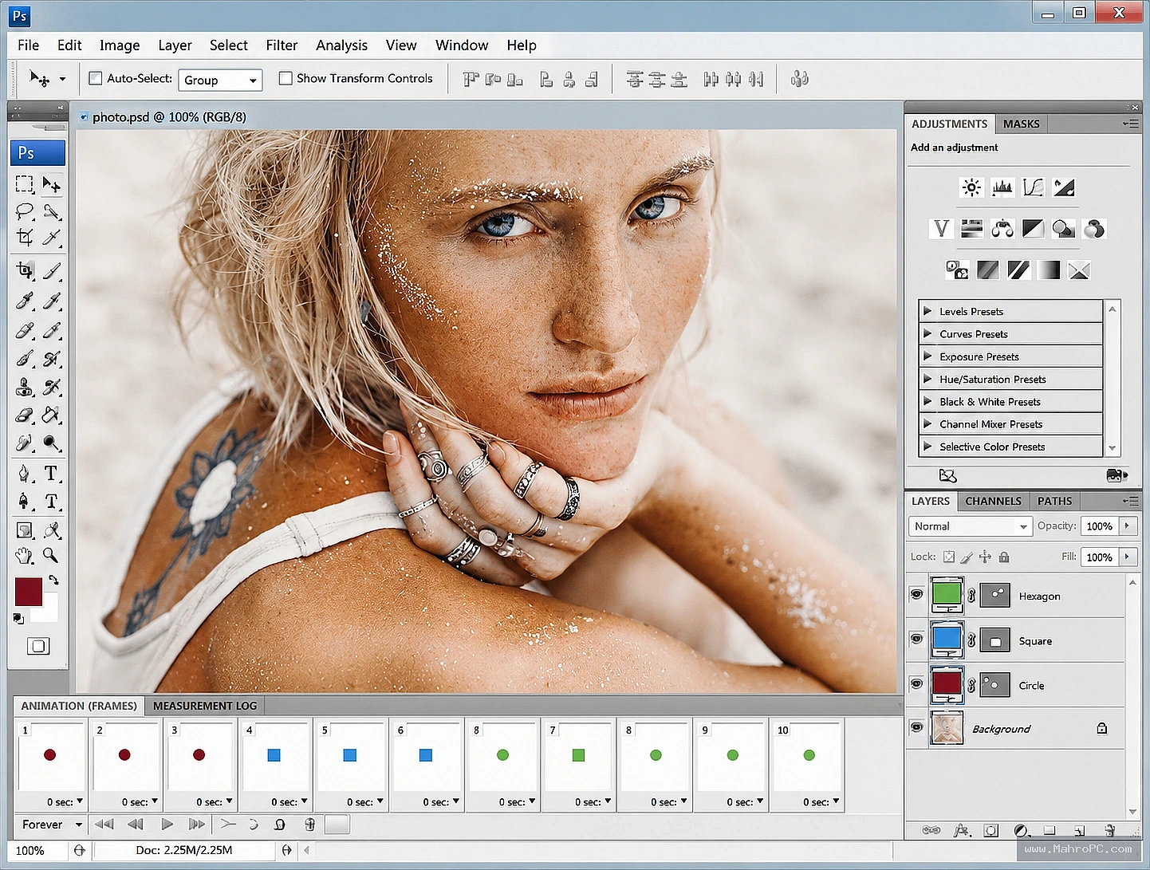Toggle Lock transparent pixels
This screenshot has height=870, width=1150.
point(949,557)
